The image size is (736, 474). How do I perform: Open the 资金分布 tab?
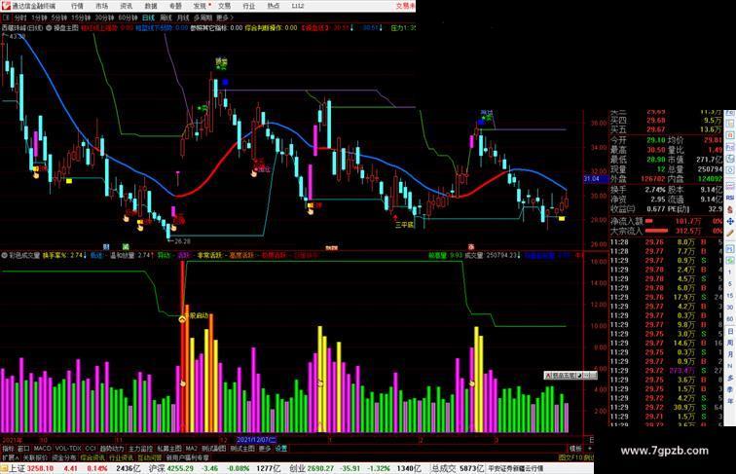(64, 457)
